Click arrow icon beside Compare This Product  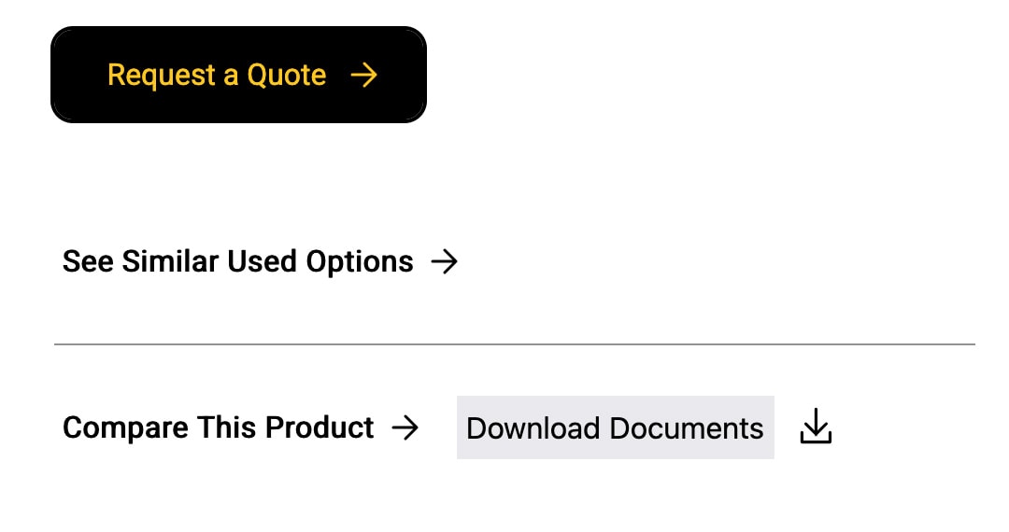click(405, 427)
